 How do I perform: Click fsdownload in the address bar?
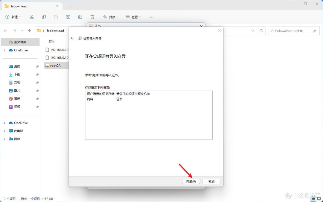pyautogui.click(x=55, y=31)
